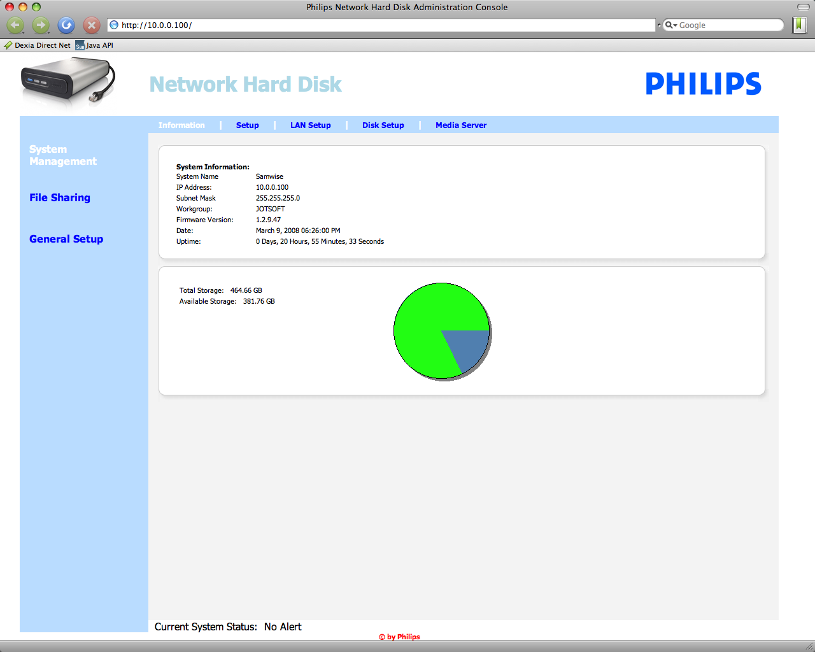Open the Setup tab
This screenshot has height=652, width=815.
tap(247, 125)
